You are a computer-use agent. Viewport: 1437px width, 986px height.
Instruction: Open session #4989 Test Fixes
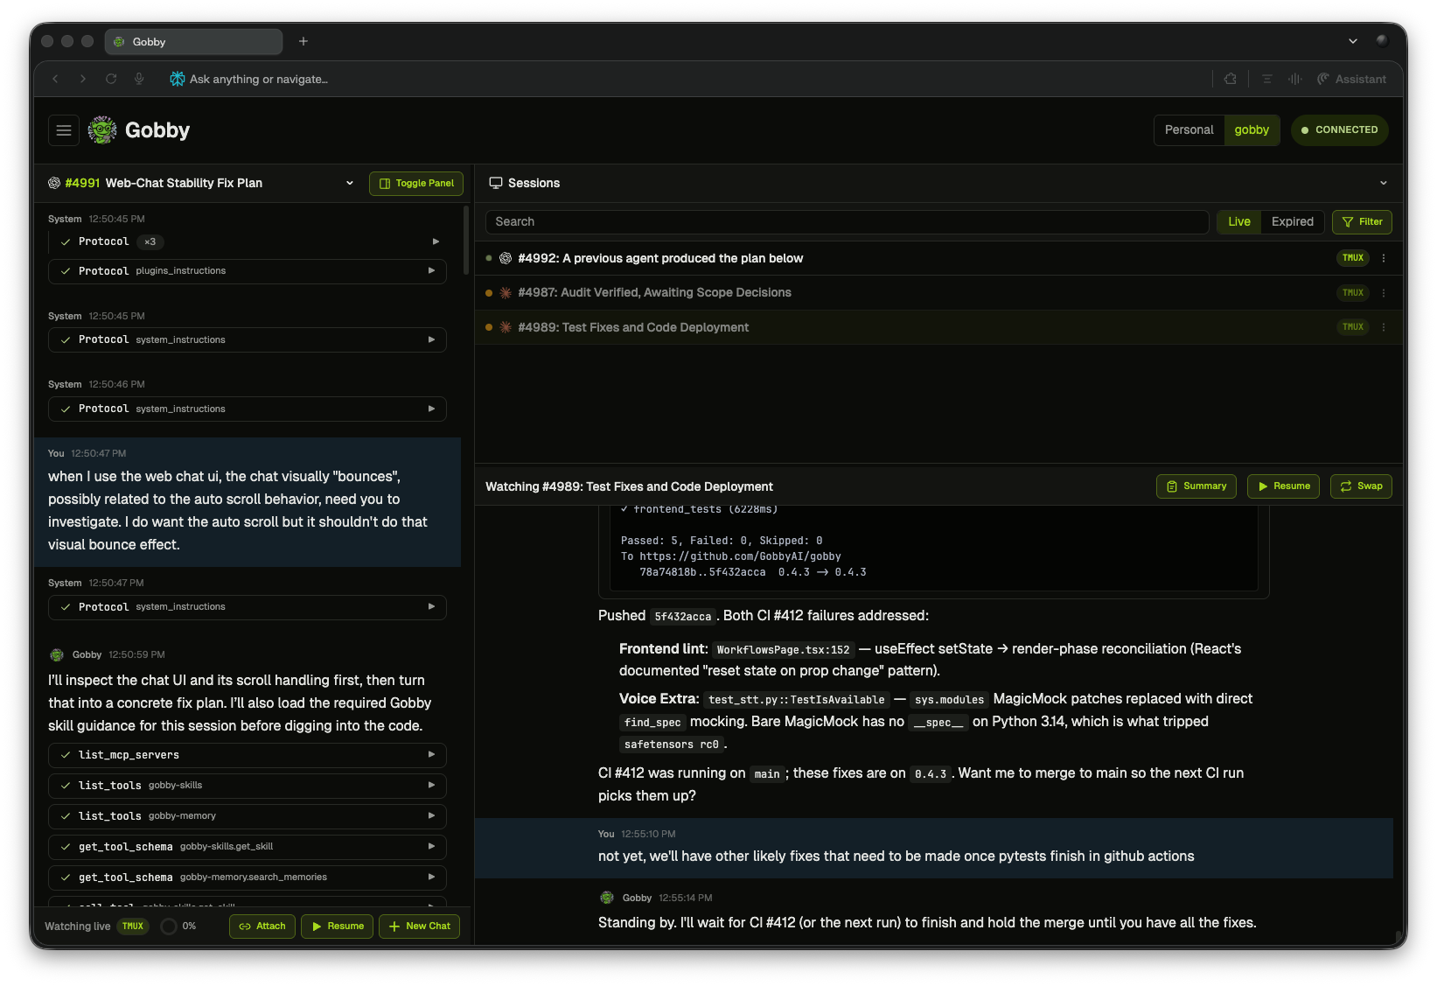click(x=938, y=327)
